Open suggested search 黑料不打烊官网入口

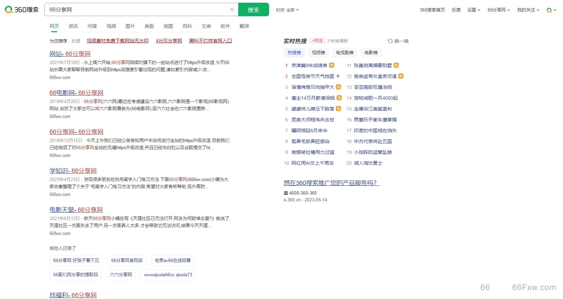210,41
